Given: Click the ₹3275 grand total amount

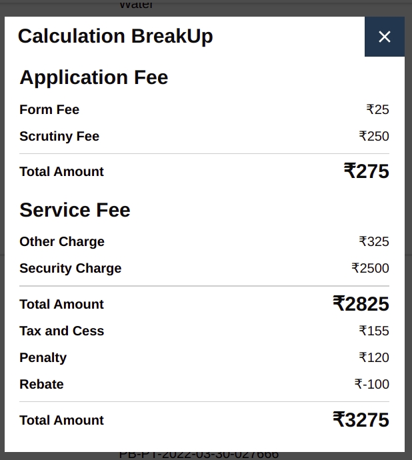Looking at the screenshot, I should point(361,420).
